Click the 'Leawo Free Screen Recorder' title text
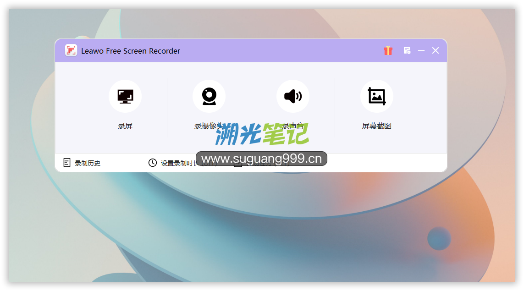524x291 pixels. pyautogui.click(x=131, y=51)
